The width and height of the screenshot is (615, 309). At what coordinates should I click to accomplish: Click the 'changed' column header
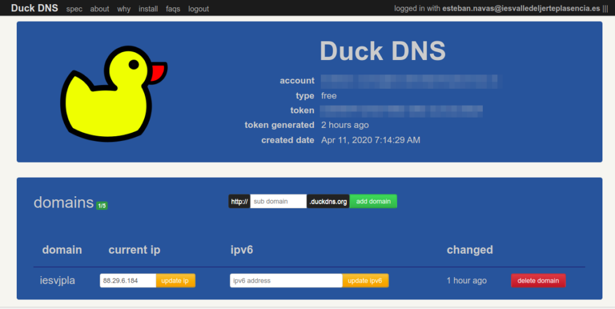pos(470,250)
